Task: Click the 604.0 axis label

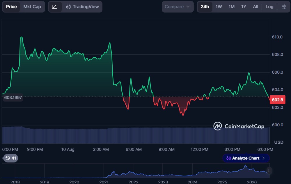Action: click(277, 90)
